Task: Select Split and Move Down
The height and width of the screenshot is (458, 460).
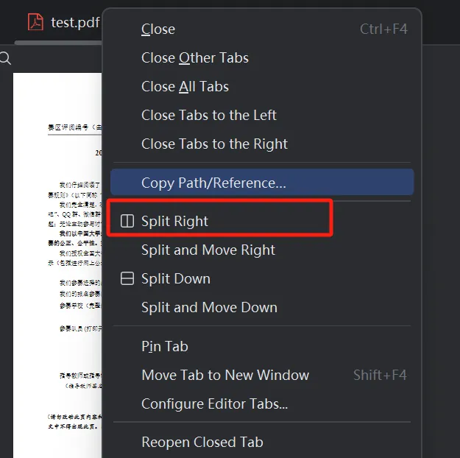Action: point(209,308)
